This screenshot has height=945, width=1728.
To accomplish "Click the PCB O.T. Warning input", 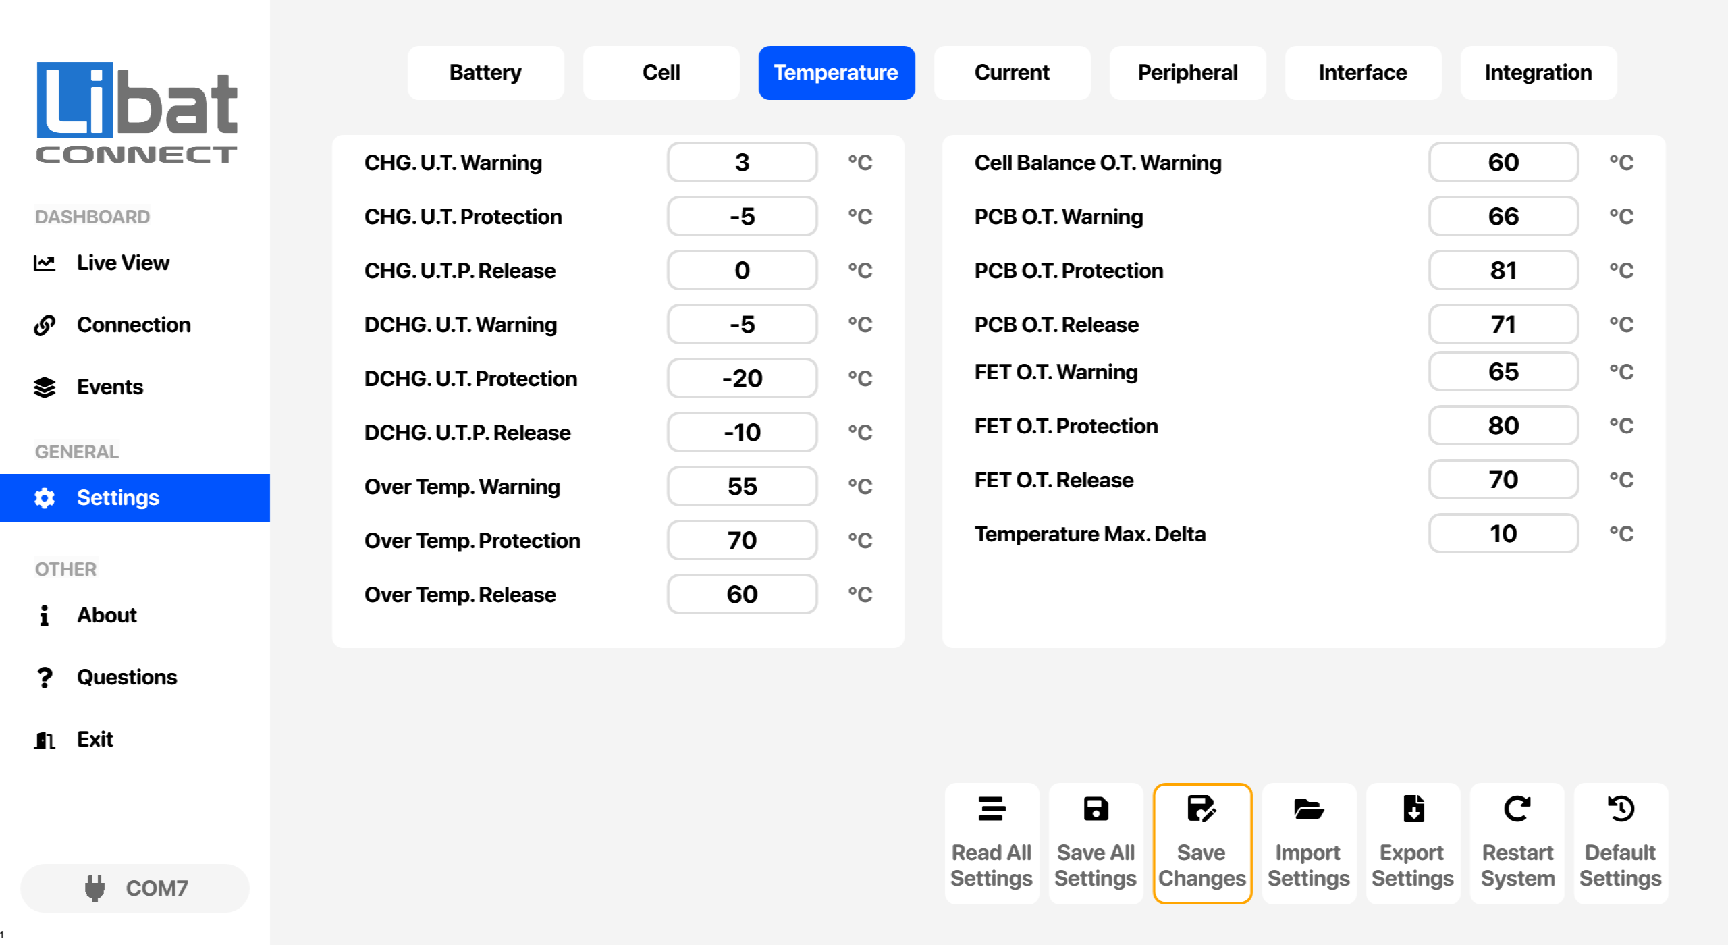I will (x=1503, y=216).
